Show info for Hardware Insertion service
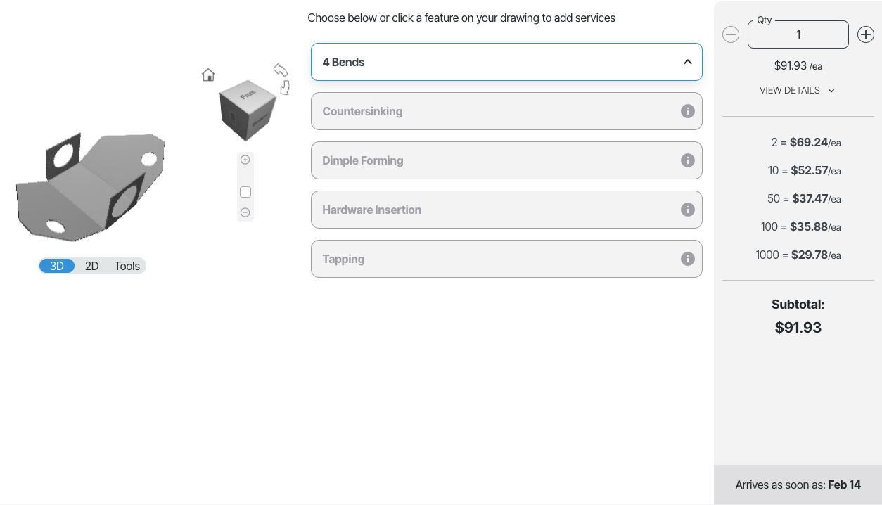Viewport: 882px width, 505px height. (688, 210)
